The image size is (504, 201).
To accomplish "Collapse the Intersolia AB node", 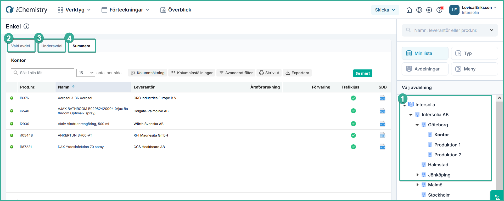I will click(411, 115).
